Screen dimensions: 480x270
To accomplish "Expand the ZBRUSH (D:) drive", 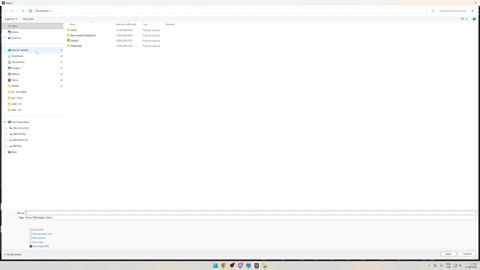I will [6, 134].
